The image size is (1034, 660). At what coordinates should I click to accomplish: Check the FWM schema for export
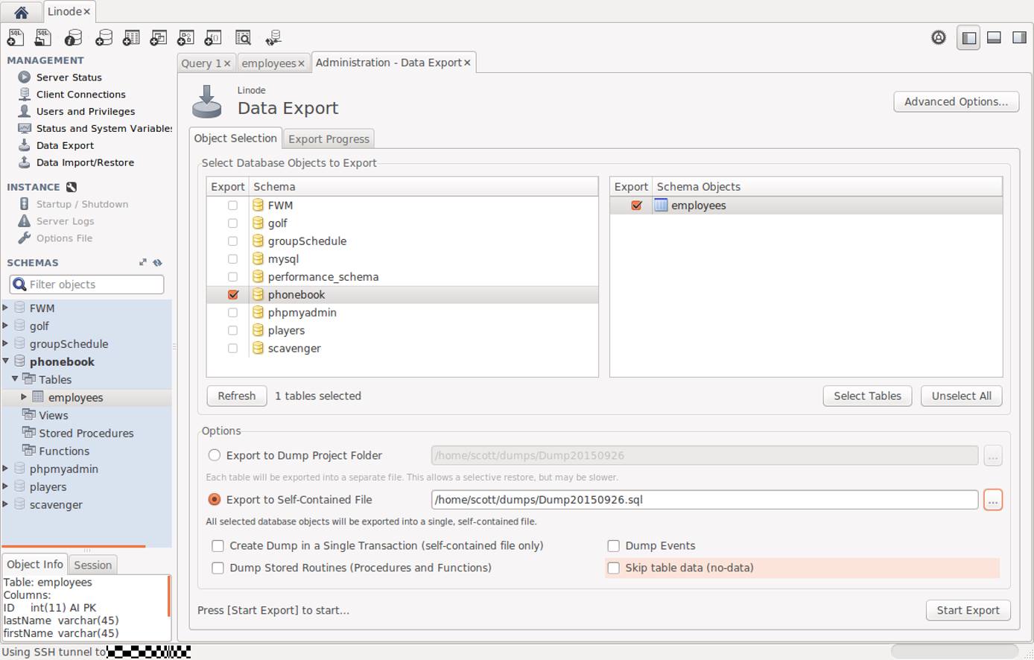click(x=232, y=205)
